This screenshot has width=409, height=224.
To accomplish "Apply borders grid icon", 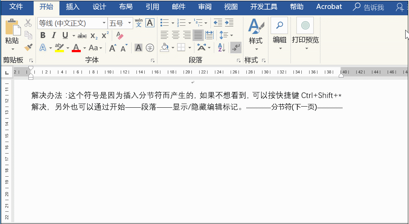I will pos(181,48).
